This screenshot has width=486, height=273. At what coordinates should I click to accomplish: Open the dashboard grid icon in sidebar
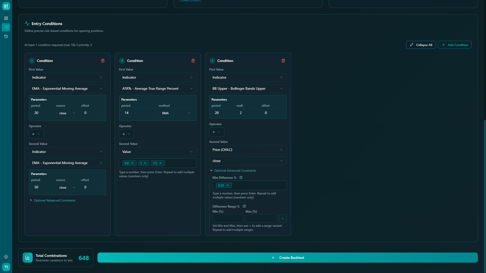(x=6, y=18)
